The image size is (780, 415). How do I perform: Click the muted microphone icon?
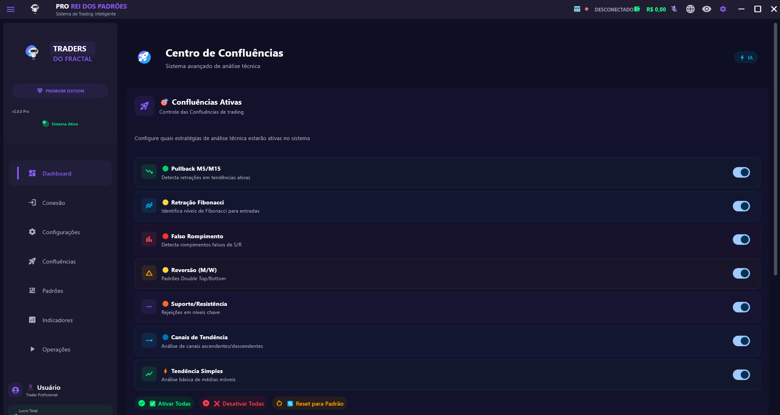pos(674,9)
